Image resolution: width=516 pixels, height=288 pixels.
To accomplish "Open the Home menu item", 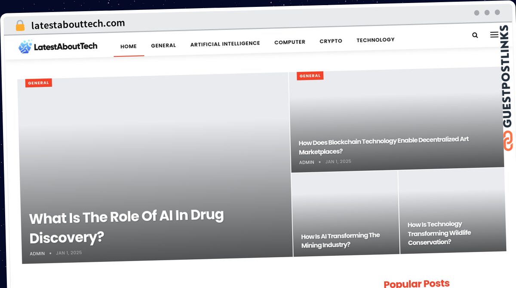I will tap(129, 46).
